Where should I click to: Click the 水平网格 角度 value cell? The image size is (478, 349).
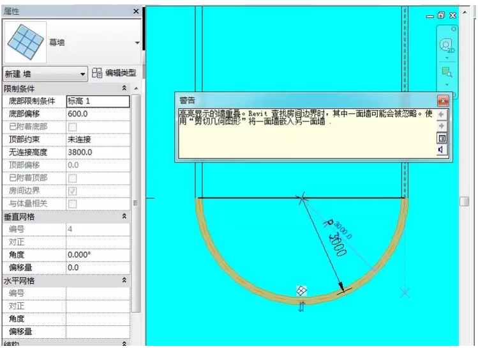98,319
